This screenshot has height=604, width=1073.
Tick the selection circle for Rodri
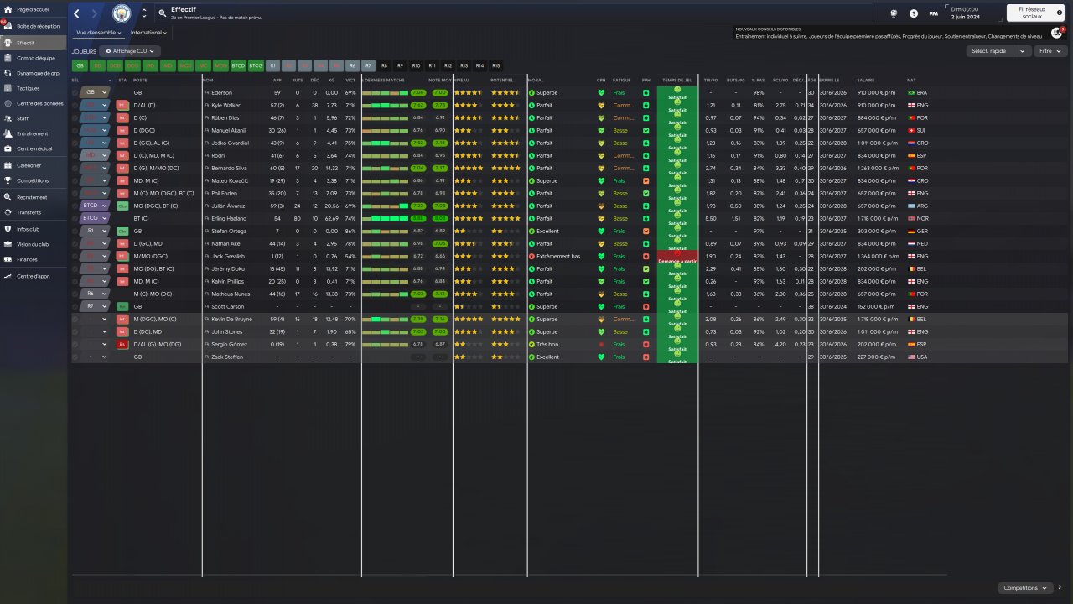[x=75, y=155]
